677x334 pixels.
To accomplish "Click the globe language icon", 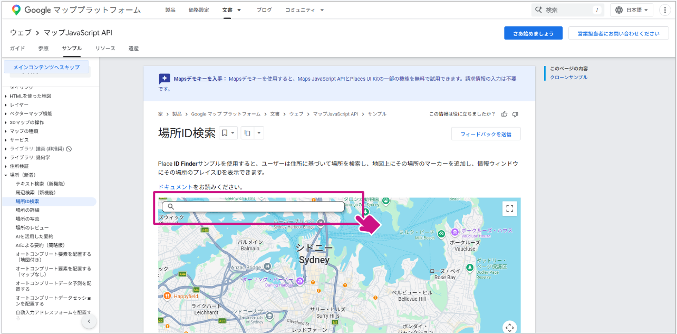I will (x=620, y=10).
